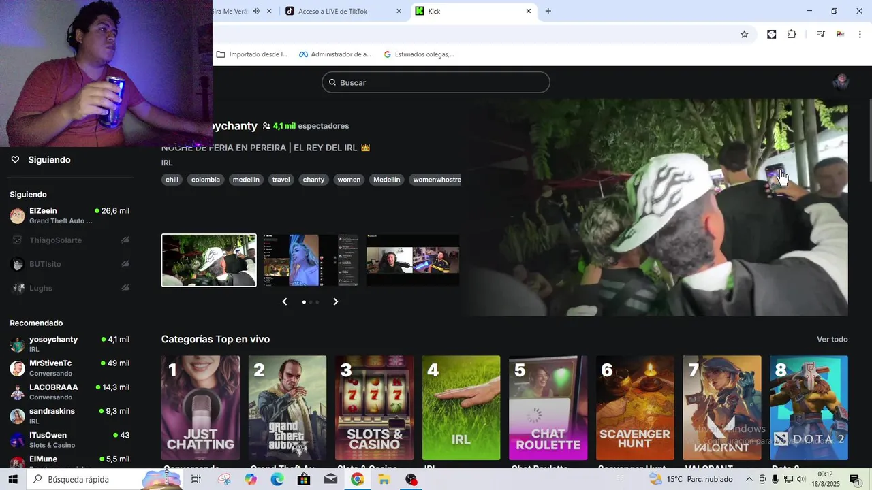This screenshot has width=872, height=490.
Task: Open ElZeein channel in Siguiendo list
Action: pyautogui.click(x=69, y=216)
